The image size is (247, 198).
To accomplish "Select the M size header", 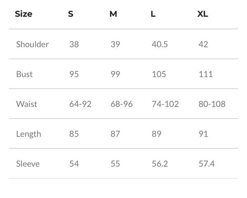I will coord(113,14).
